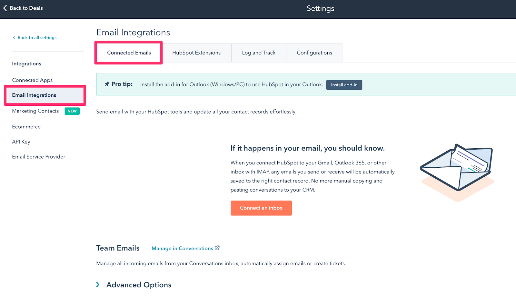Expand the Advanced Options chevron
This screenshot has height=305, width=516.
[x=98, y=285]
